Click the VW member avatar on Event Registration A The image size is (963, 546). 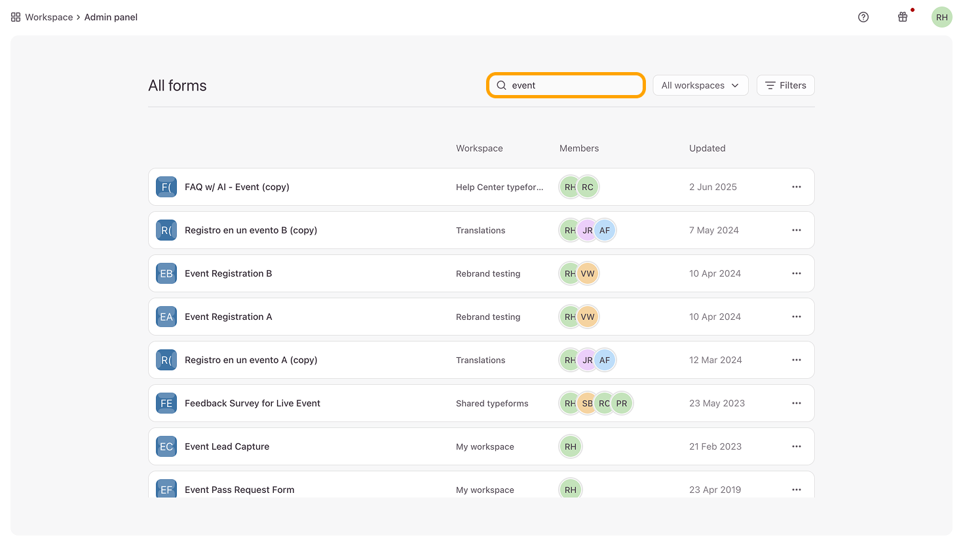(588, 317)
